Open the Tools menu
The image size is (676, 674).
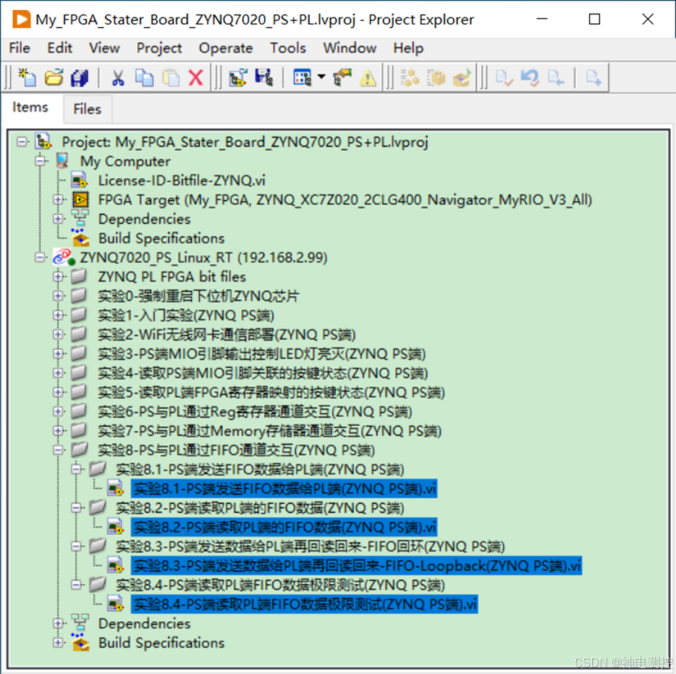coord(287,48)
